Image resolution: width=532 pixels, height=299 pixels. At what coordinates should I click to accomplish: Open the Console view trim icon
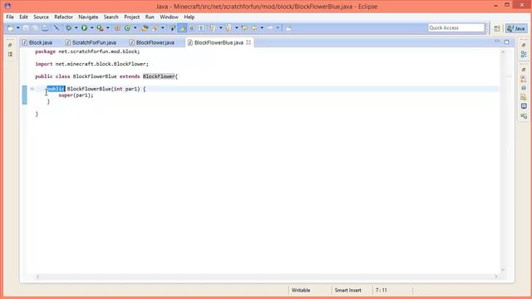tap(524, 106)
